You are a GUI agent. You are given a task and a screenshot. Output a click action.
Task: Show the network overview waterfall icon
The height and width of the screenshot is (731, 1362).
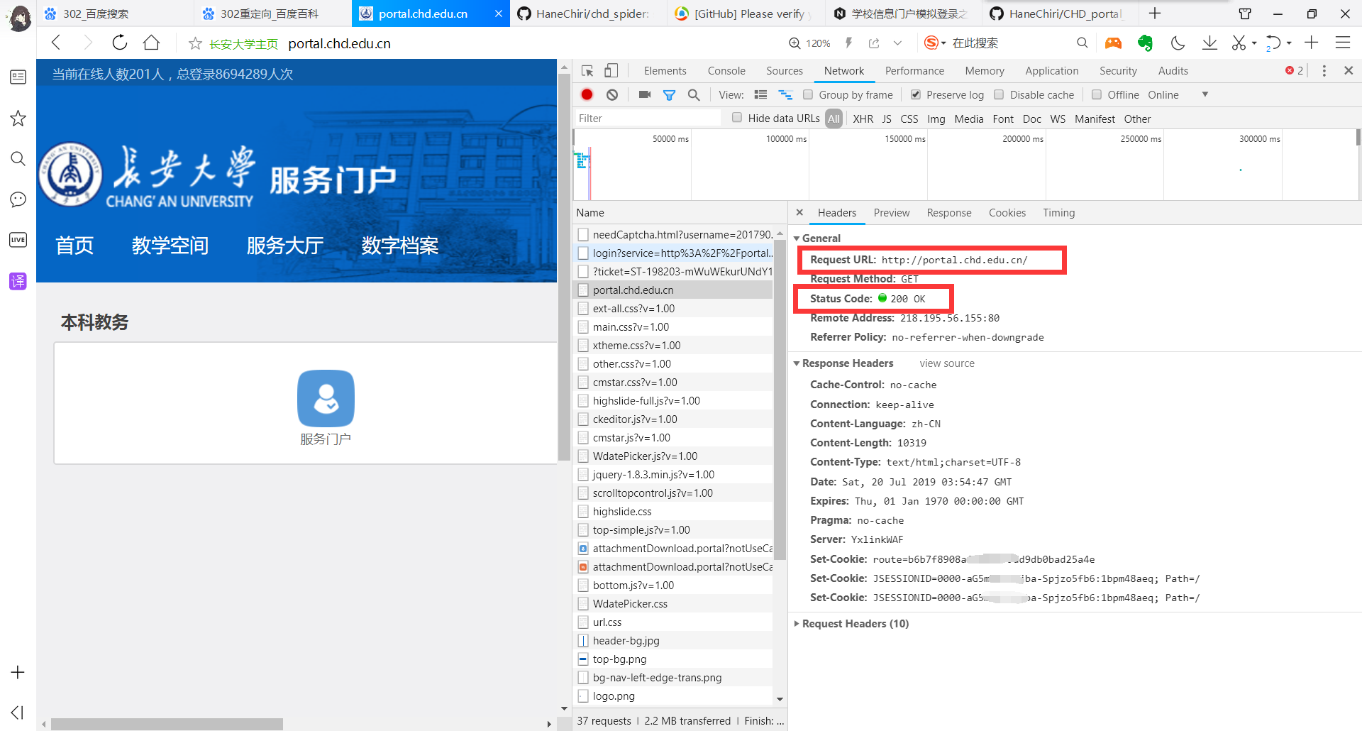785,94
